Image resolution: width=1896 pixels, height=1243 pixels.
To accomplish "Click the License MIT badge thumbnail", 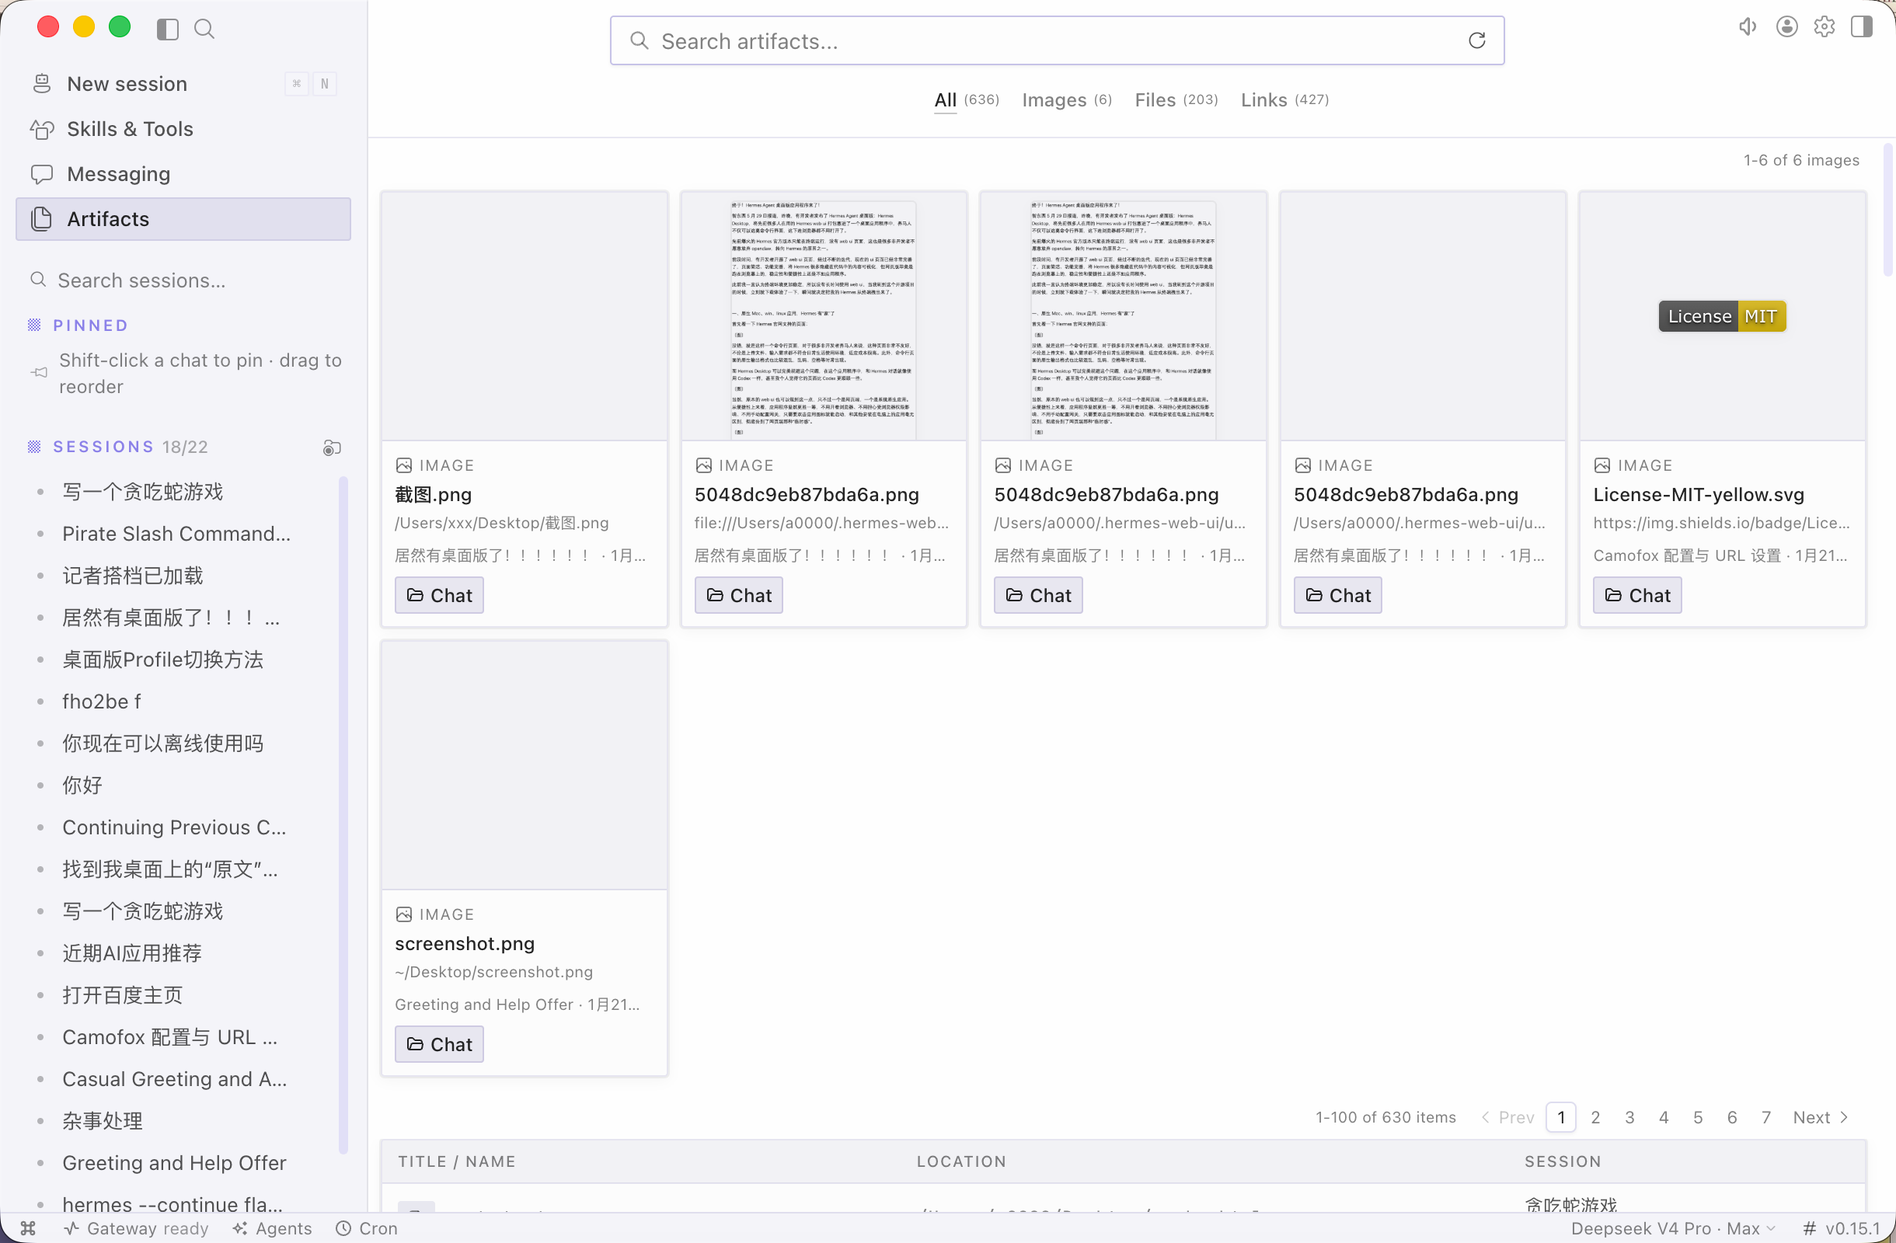I will click(x=1721, y=316).
